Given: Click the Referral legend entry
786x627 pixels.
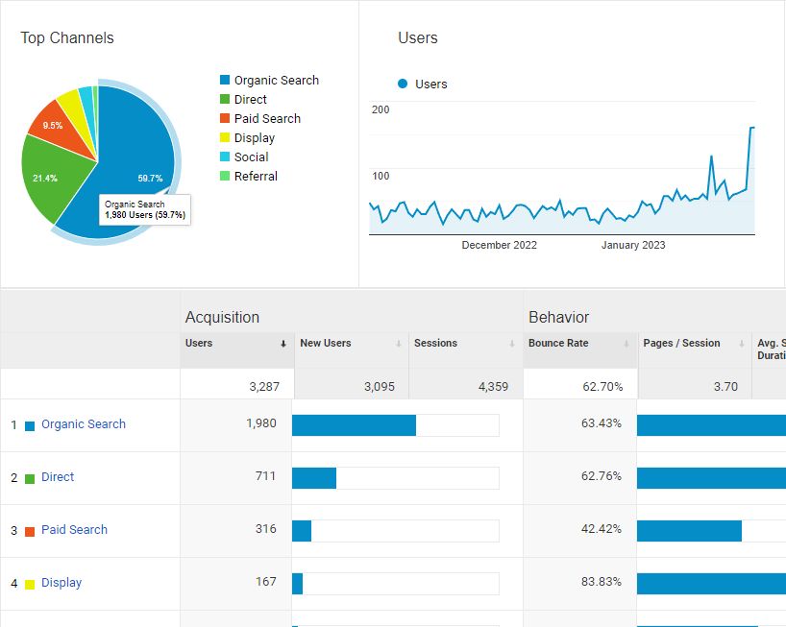Looking at the screenshot, I should (x=256, y=177).
